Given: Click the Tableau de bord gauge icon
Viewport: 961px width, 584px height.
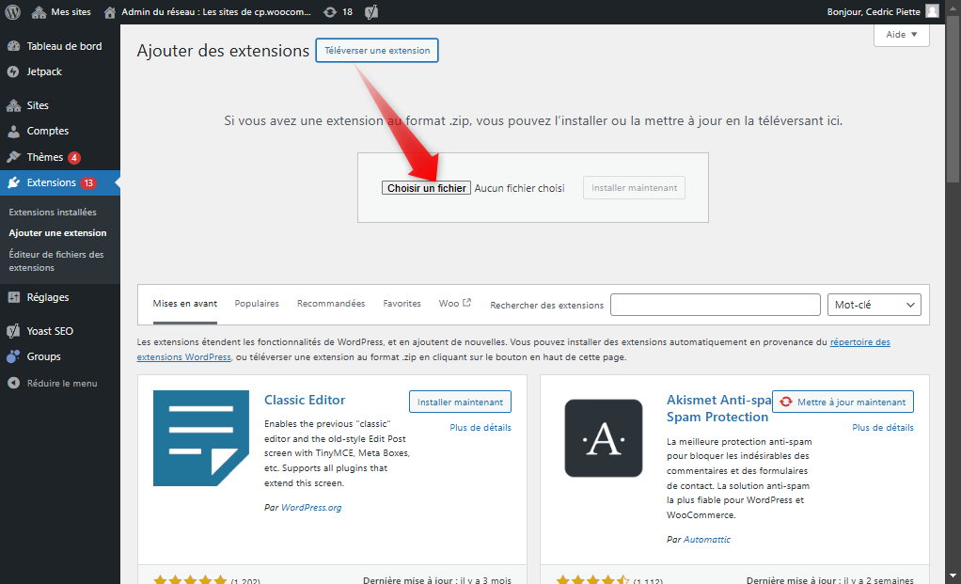Looking at the screenshot, I should 13,46.
